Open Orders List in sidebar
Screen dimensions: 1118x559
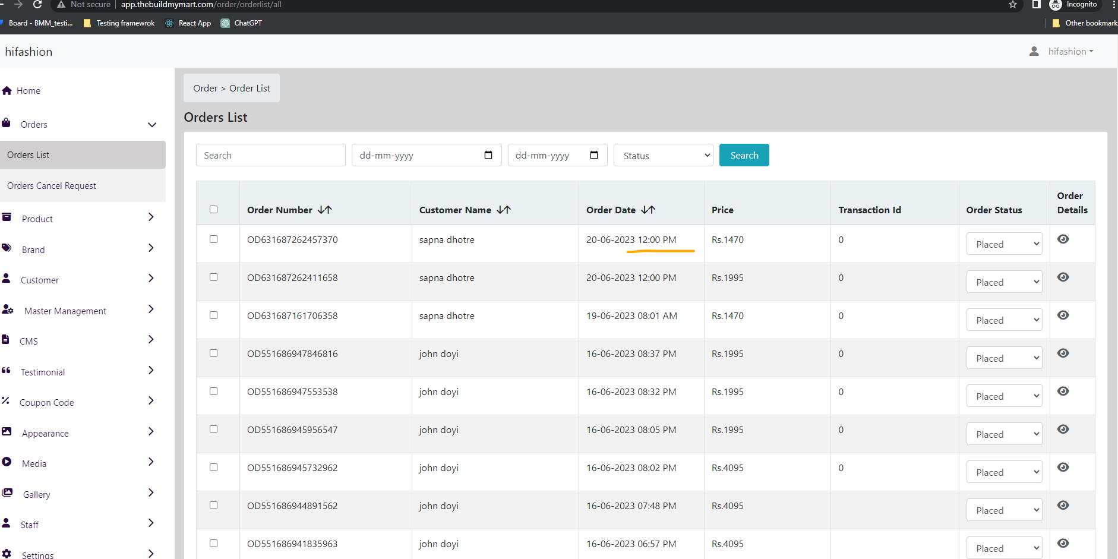coord(83,154)
